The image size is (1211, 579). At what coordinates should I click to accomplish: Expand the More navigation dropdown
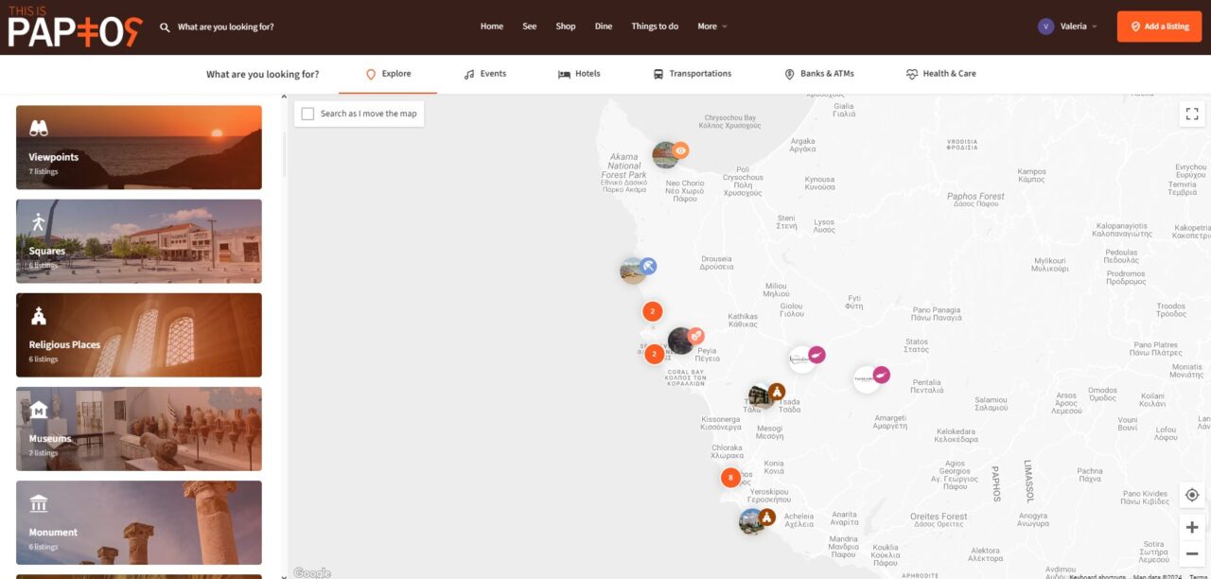(712, 26)
